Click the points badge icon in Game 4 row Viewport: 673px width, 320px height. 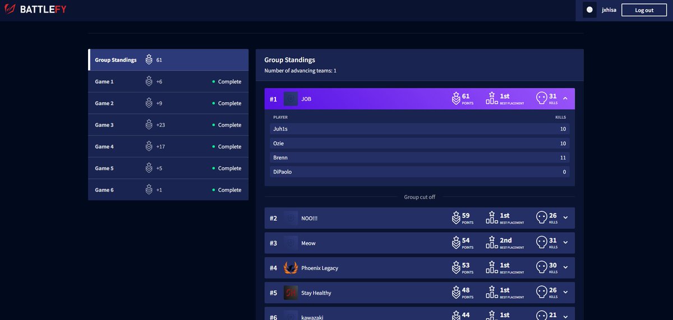[149, 147]
